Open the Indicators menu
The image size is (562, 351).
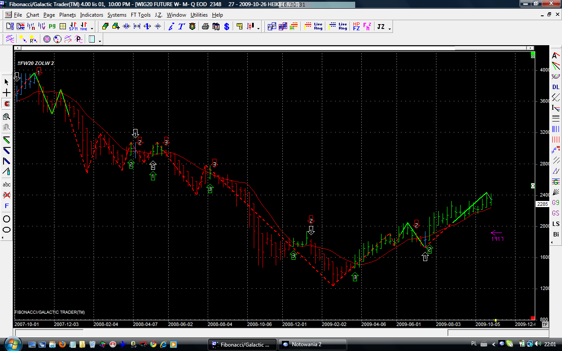pos(91,15)
